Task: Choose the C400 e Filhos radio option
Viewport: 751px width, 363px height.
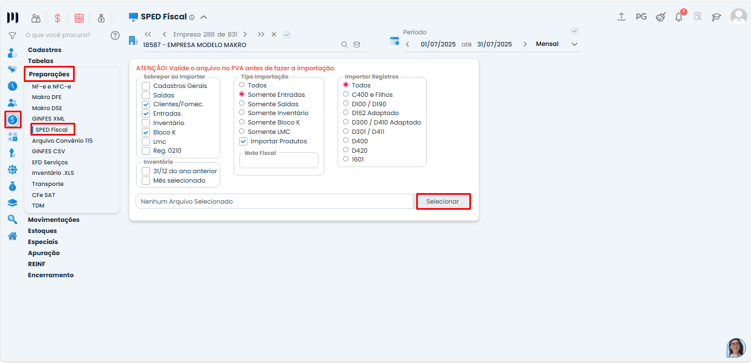Action: click(x=346, y=95)
